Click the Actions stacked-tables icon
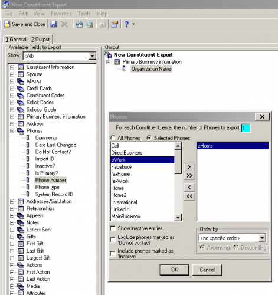This screenshot has height=295, width=278. click(x=21, y=265)
